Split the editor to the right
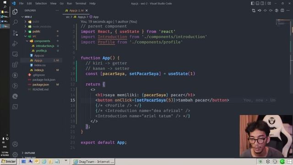 coord(282,11)
